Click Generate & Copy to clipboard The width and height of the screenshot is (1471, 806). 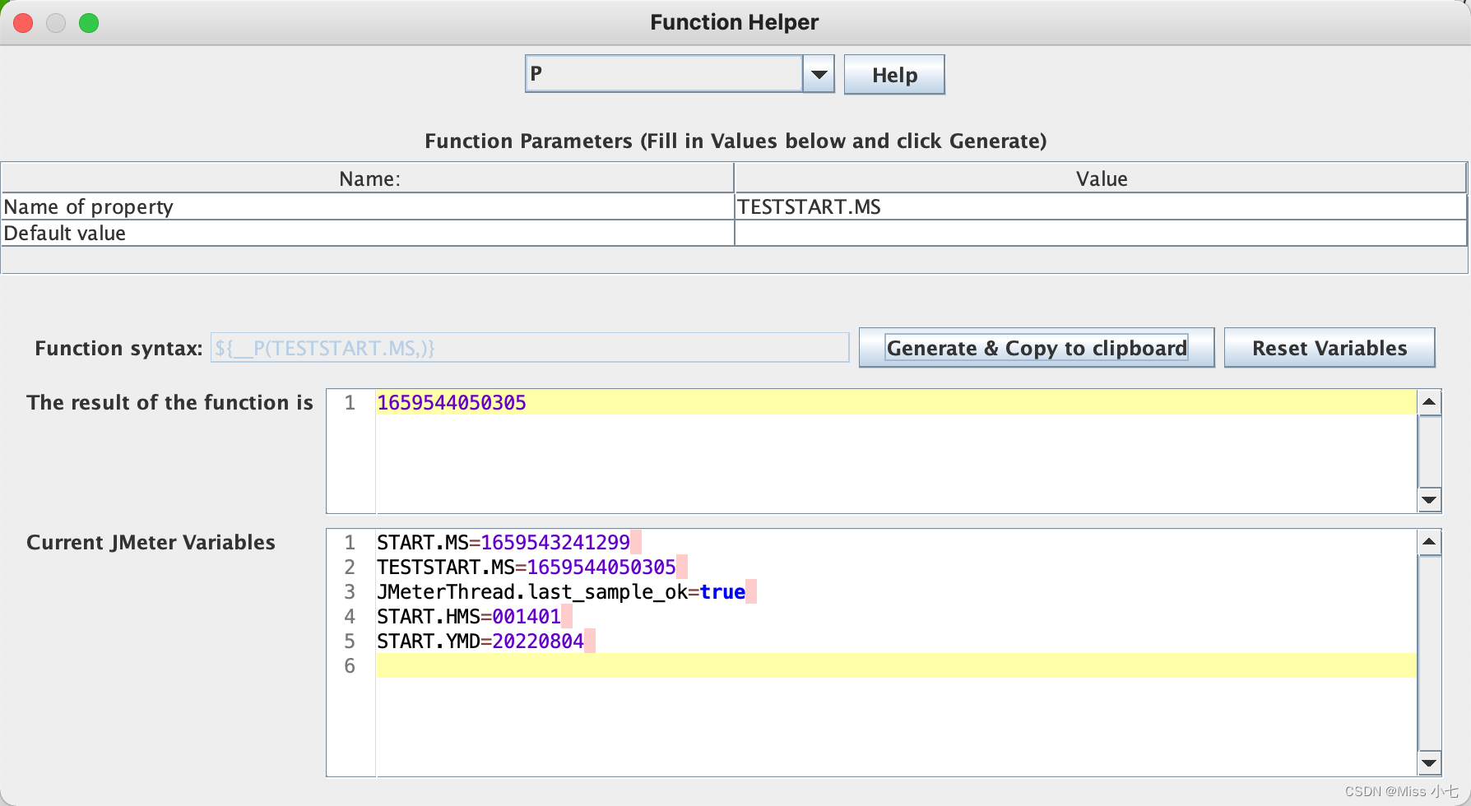pyautogui.click(x=1037, y=348)
